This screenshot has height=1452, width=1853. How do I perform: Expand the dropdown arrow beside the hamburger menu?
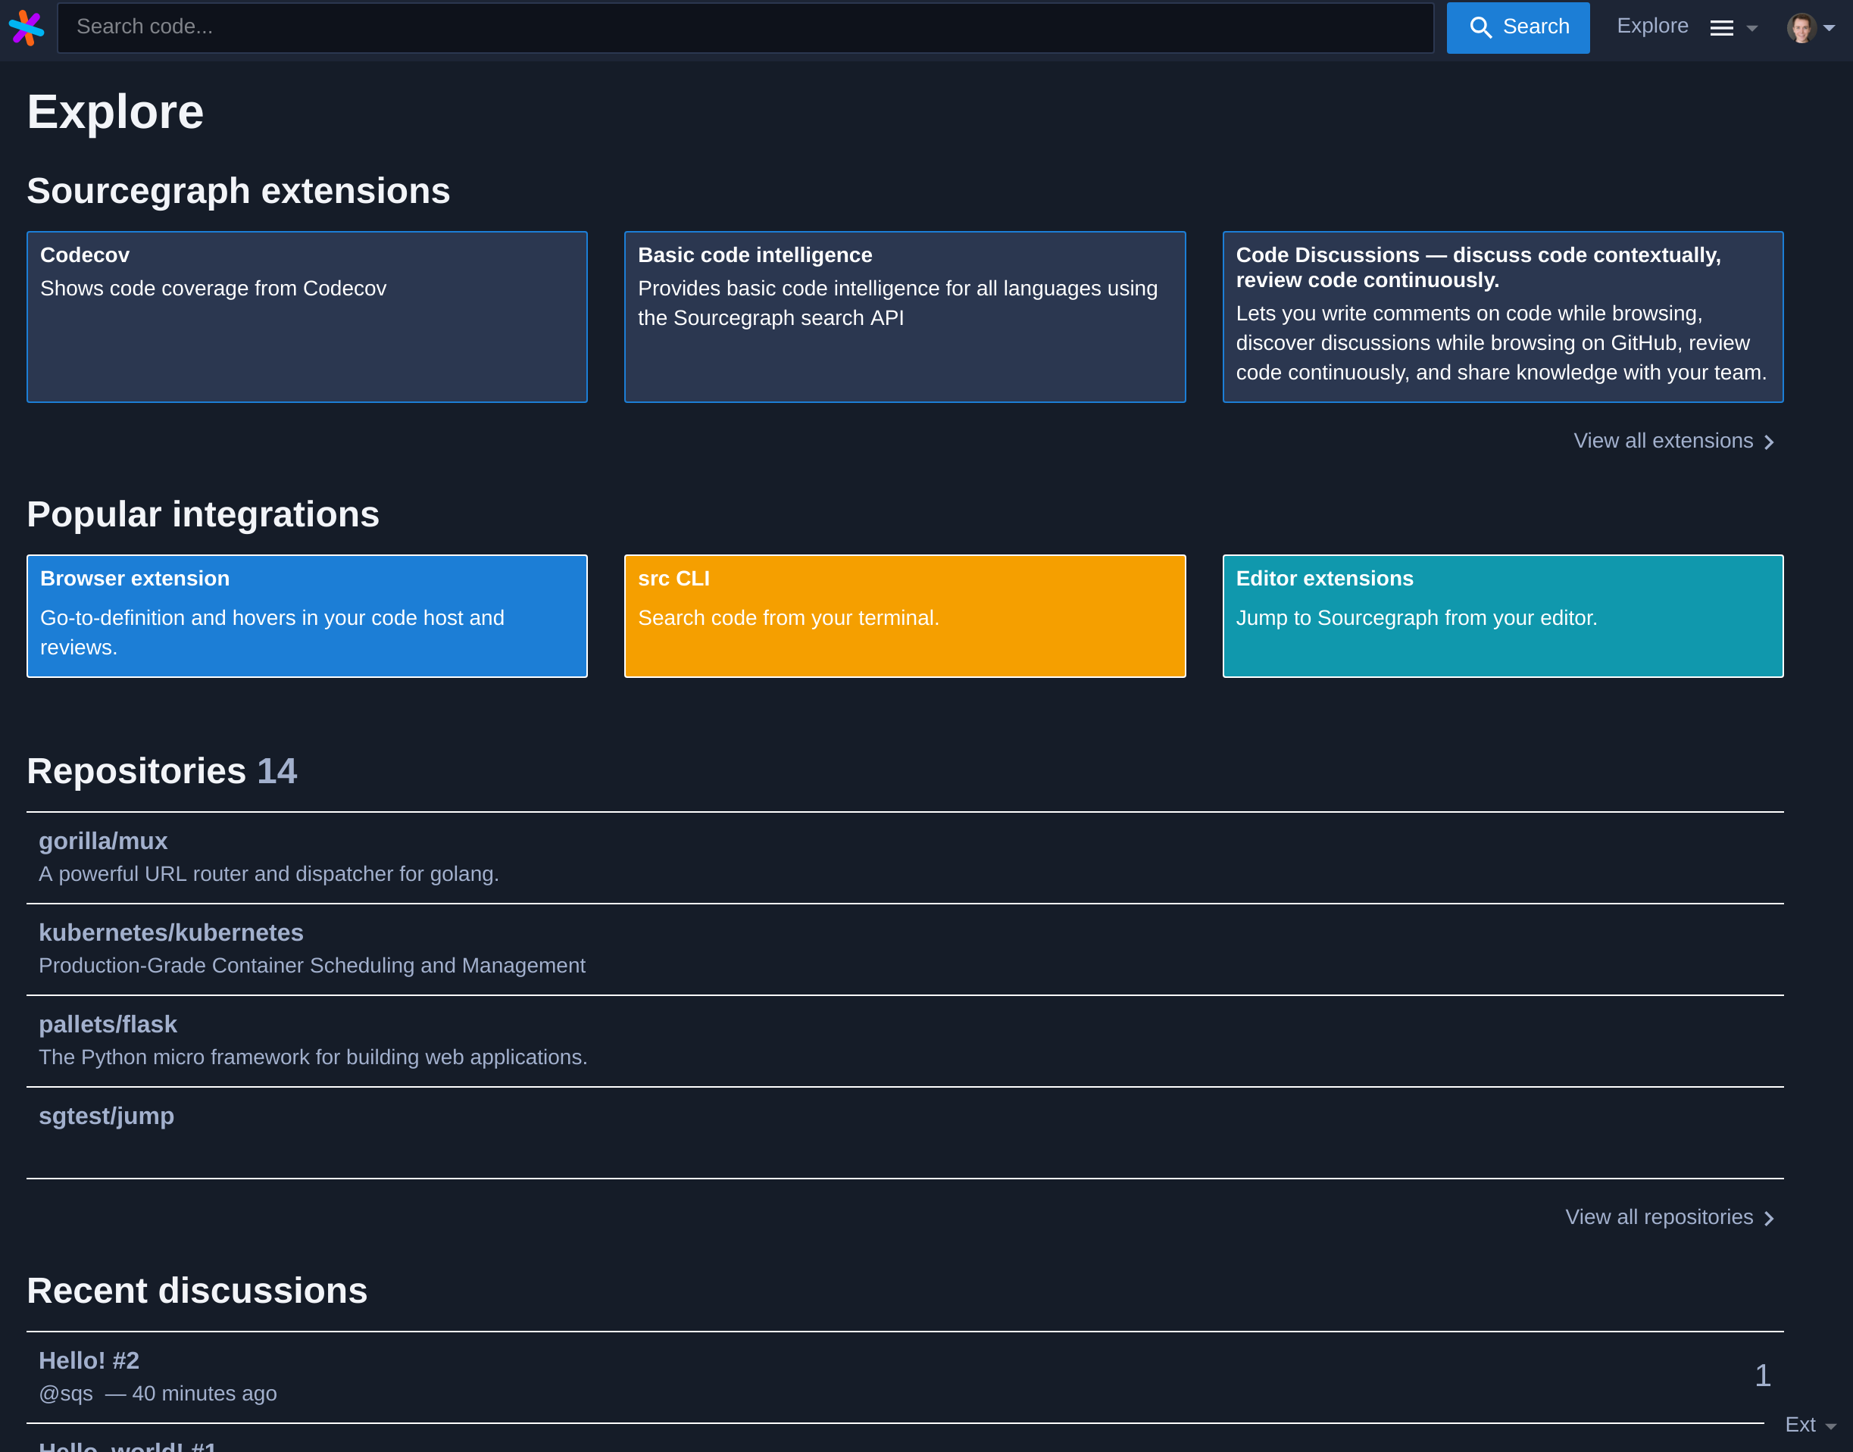click(x=1754, y=28)
